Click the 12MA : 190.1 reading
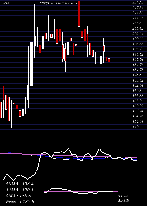This screenshot has width=147, height=206. (x=20, y=190)
